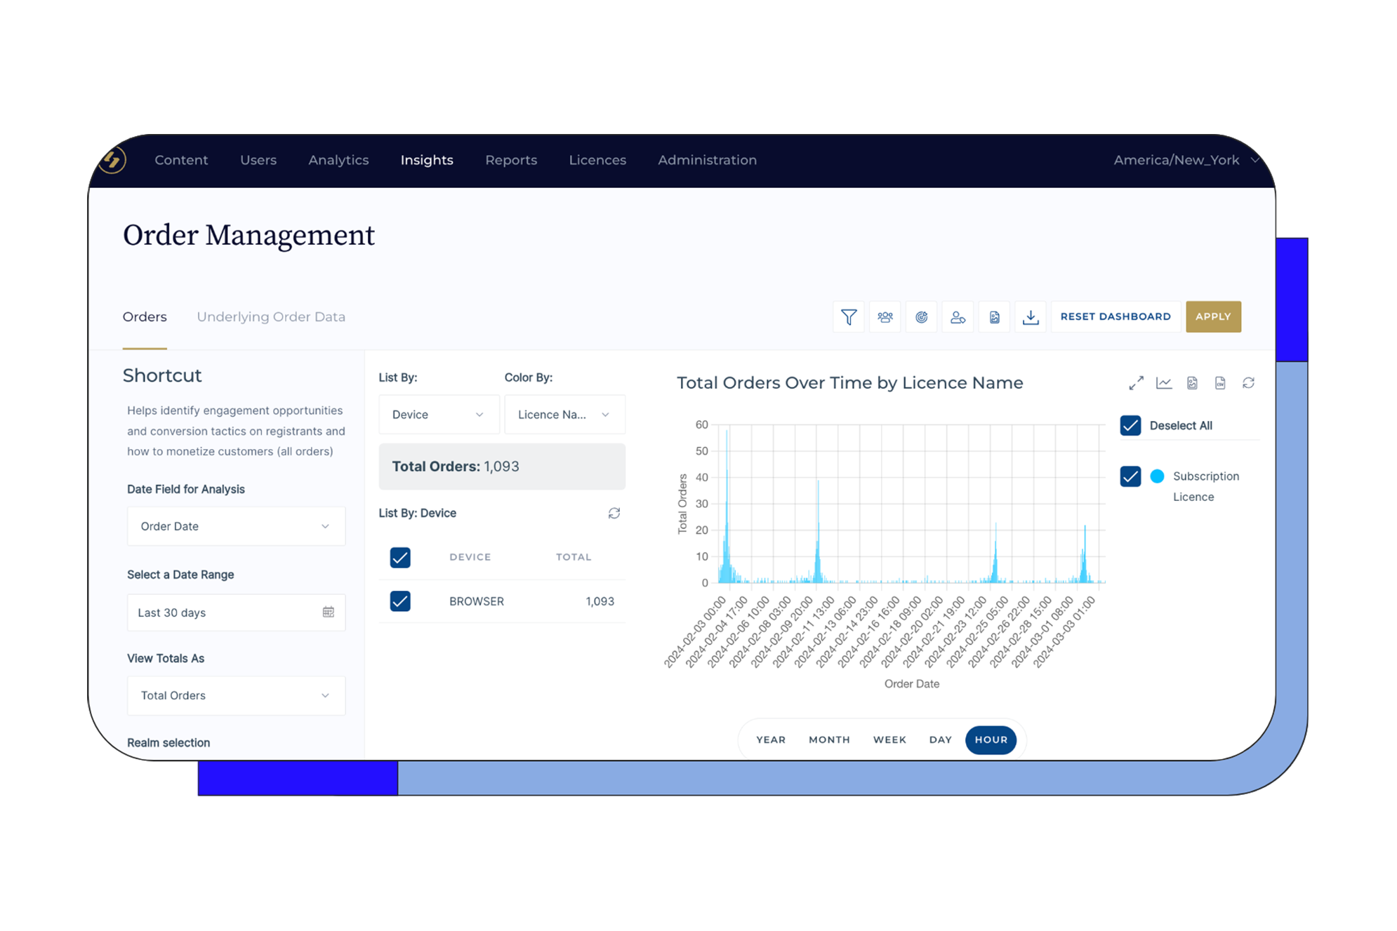Click the download icon in toolbar
The width and height of the screenshot is (1397, 931).
click(1029, 317)
